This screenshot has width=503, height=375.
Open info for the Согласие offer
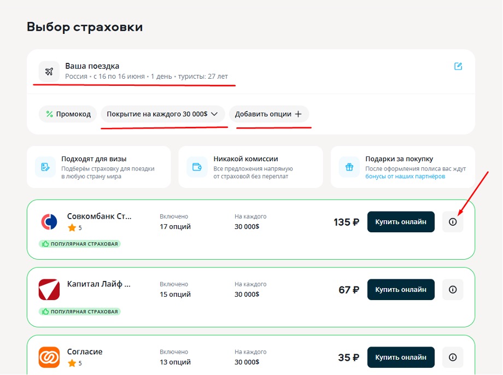[x=453, y=357]
